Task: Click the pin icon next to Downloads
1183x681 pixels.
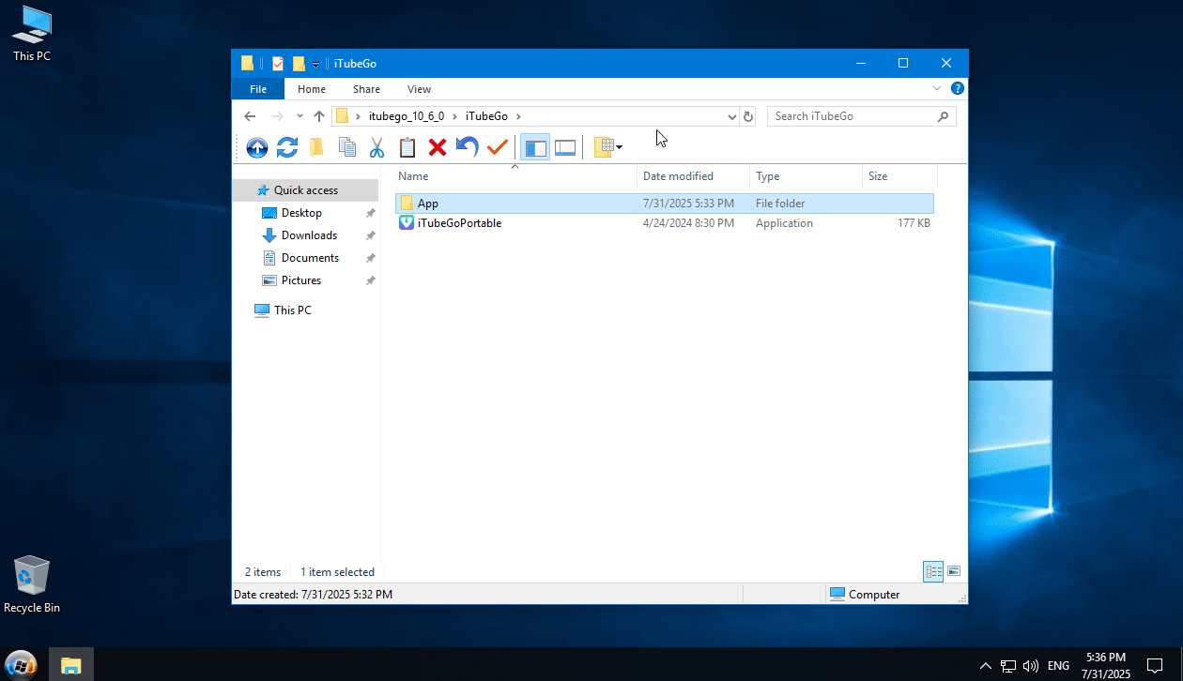Action: pyautogui.click(x=371, y=235)
